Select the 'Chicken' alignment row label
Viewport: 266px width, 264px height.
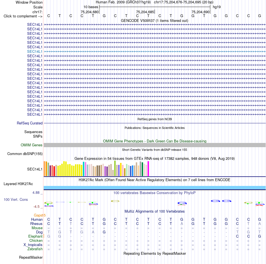(x=36, y=240)
